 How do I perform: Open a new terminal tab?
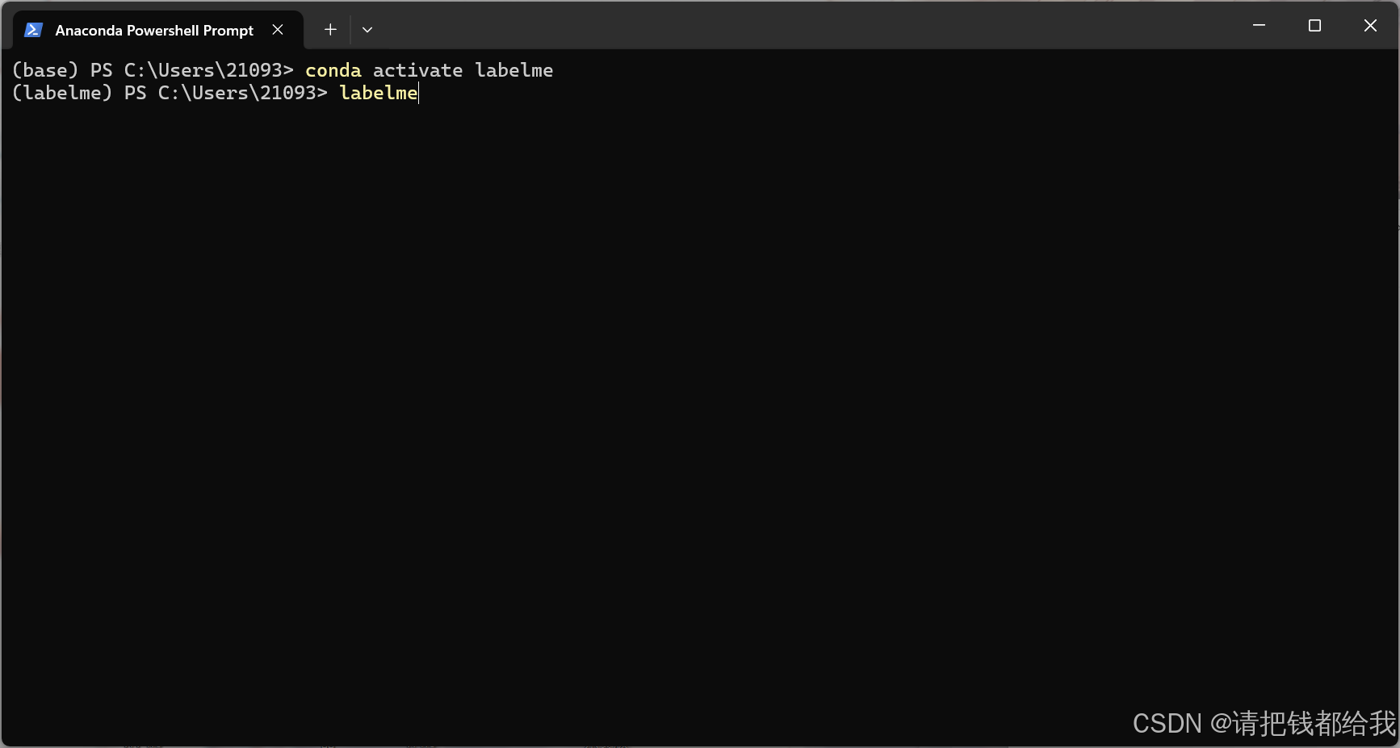[x=330, y=30]
